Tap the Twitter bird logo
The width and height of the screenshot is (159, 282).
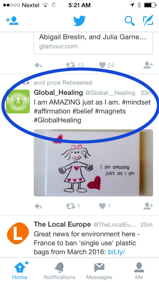pos(79,21)
